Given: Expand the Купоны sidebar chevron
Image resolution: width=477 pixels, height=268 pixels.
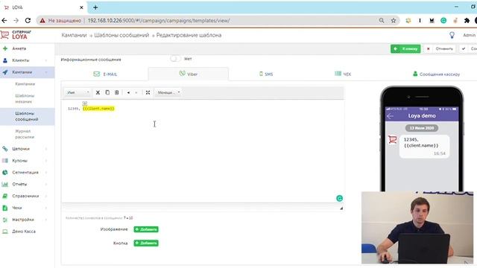Looking at the screenshot, I should [46, 161].
